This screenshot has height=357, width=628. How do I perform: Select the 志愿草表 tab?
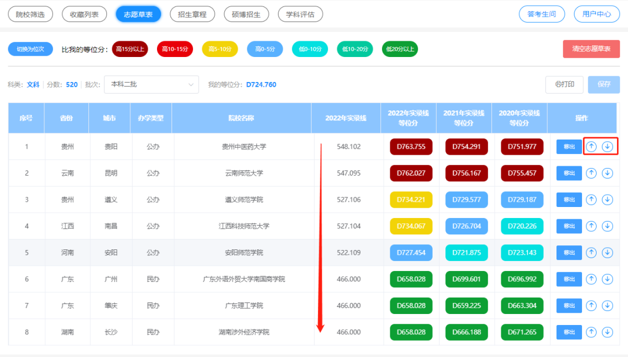pos(138,15)
